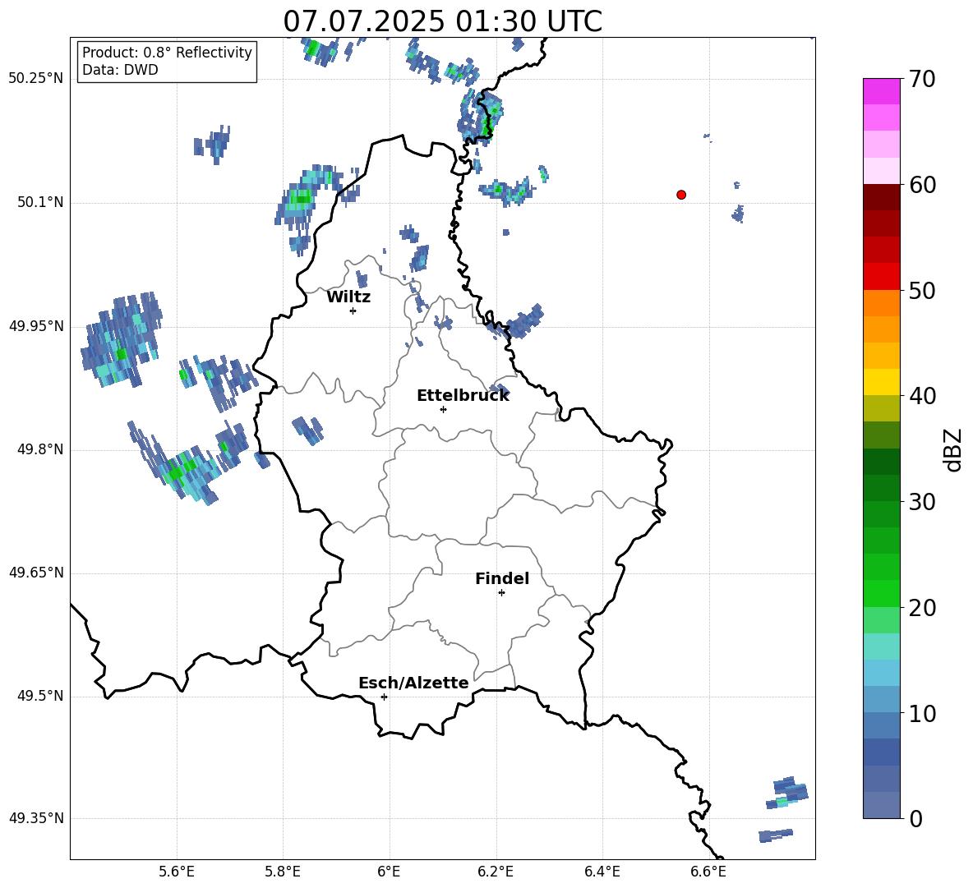973x888 pixels.
Task: Click the colorbar tick value 0
Action: (916, 818)
